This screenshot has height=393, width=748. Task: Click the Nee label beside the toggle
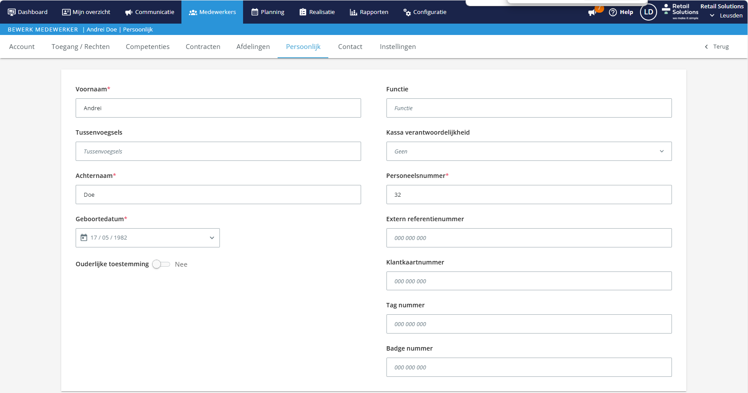click(x=181, y=264)
